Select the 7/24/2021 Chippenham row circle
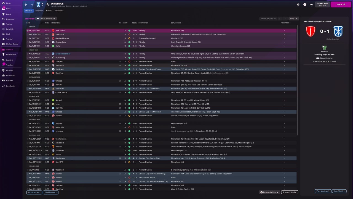This screenshot has height=199, width=353. click(28, 42)
